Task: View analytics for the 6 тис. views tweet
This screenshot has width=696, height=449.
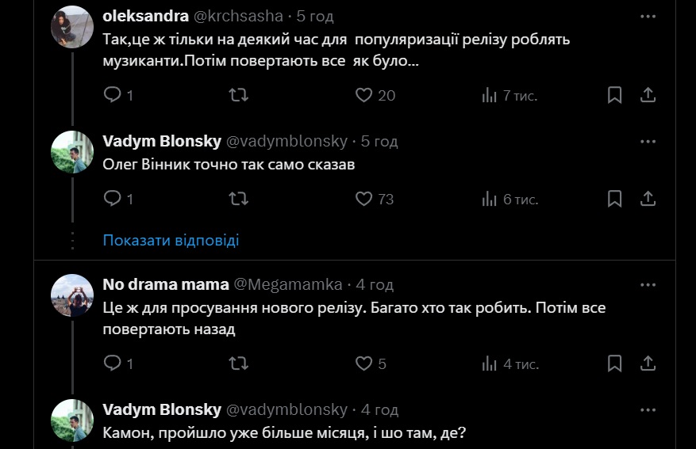Action: pos(490,199)
